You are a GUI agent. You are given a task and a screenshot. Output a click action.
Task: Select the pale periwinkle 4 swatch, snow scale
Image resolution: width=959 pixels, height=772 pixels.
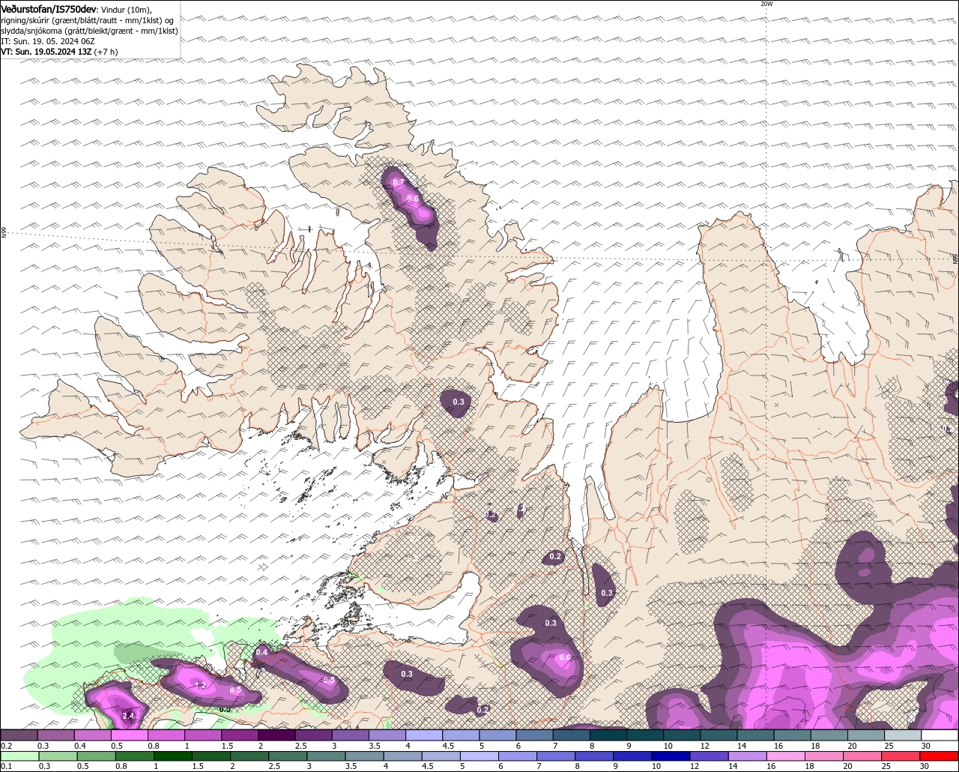(424, 735)
